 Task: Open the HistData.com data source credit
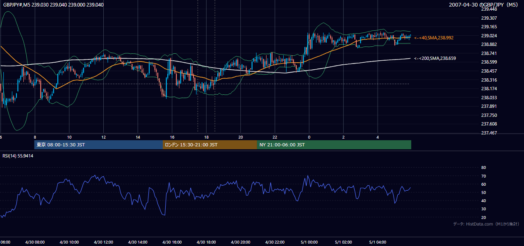pos(486,224)
